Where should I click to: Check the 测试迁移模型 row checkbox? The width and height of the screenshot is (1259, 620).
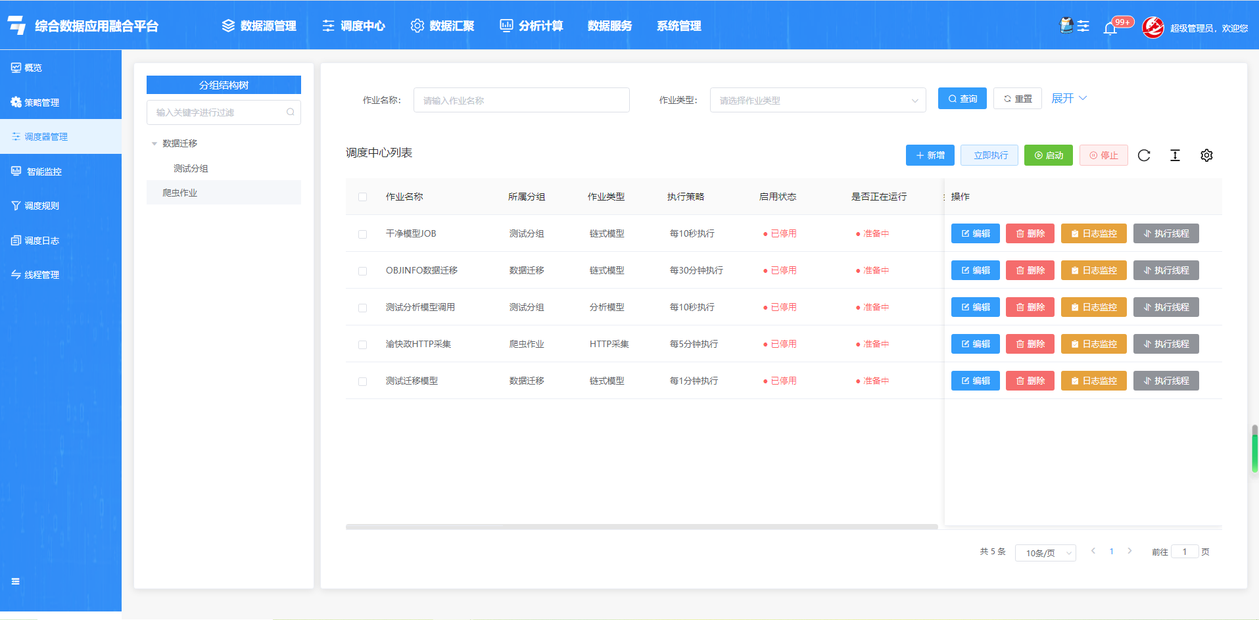click(362, 381)
